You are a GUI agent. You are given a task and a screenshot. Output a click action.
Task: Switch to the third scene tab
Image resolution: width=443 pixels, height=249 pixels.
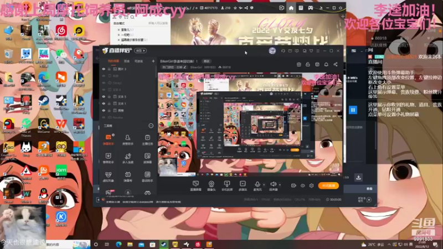138,61
